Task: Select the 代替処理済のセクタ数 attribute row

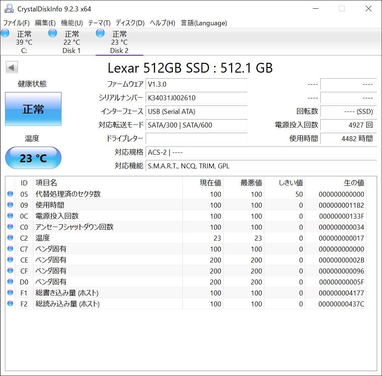Action: coord(186,194)
